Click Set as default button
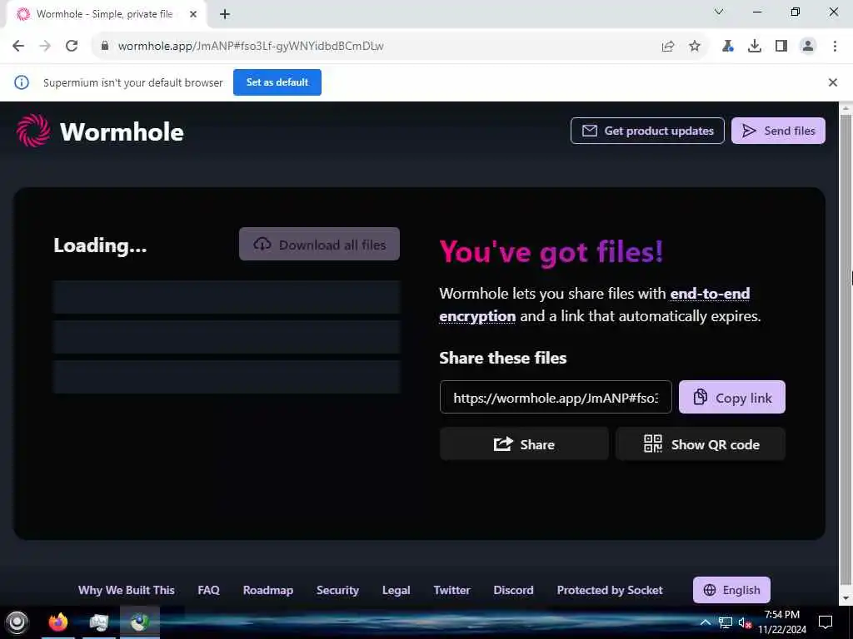 tap(277, 82)
